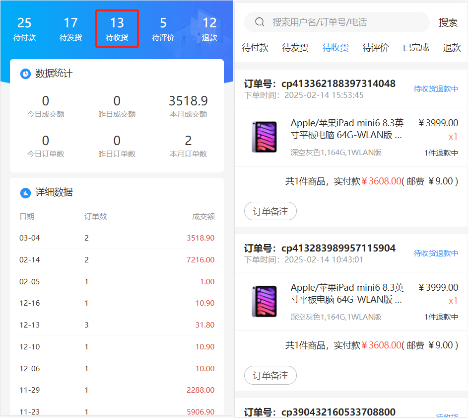Click 本月订单数 value 2
Image resolution: width=468 pixels, height=418 pixels.
click(x=188, y=141)
